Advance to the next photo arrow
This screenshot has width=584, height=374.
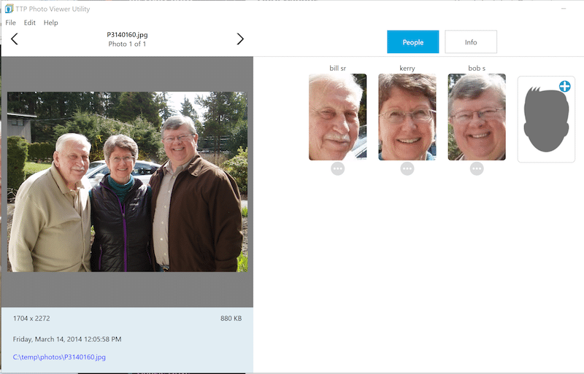pyautogui.click(x=240, y=39)
